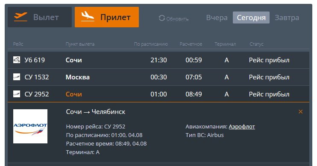Click the Расчетное column header

191,44
